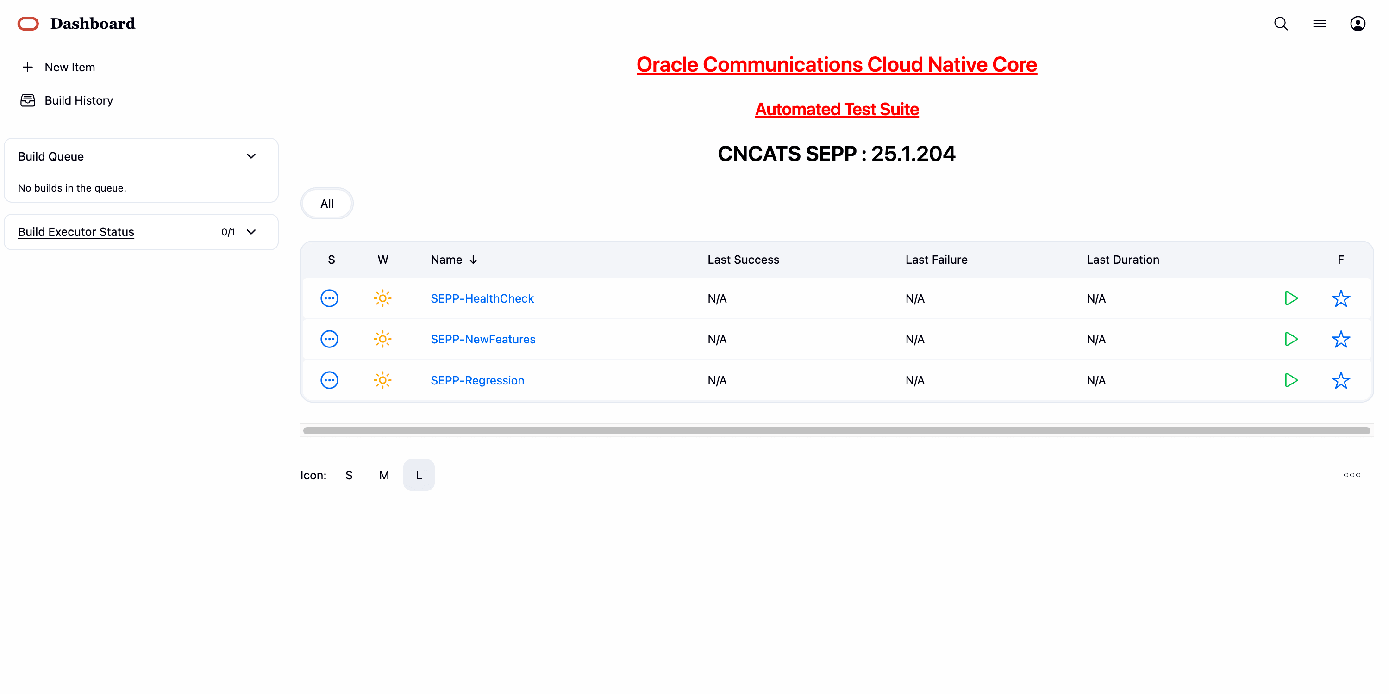
Task: Sort by the Last Failure column header
Action: (x=936, y=260)
